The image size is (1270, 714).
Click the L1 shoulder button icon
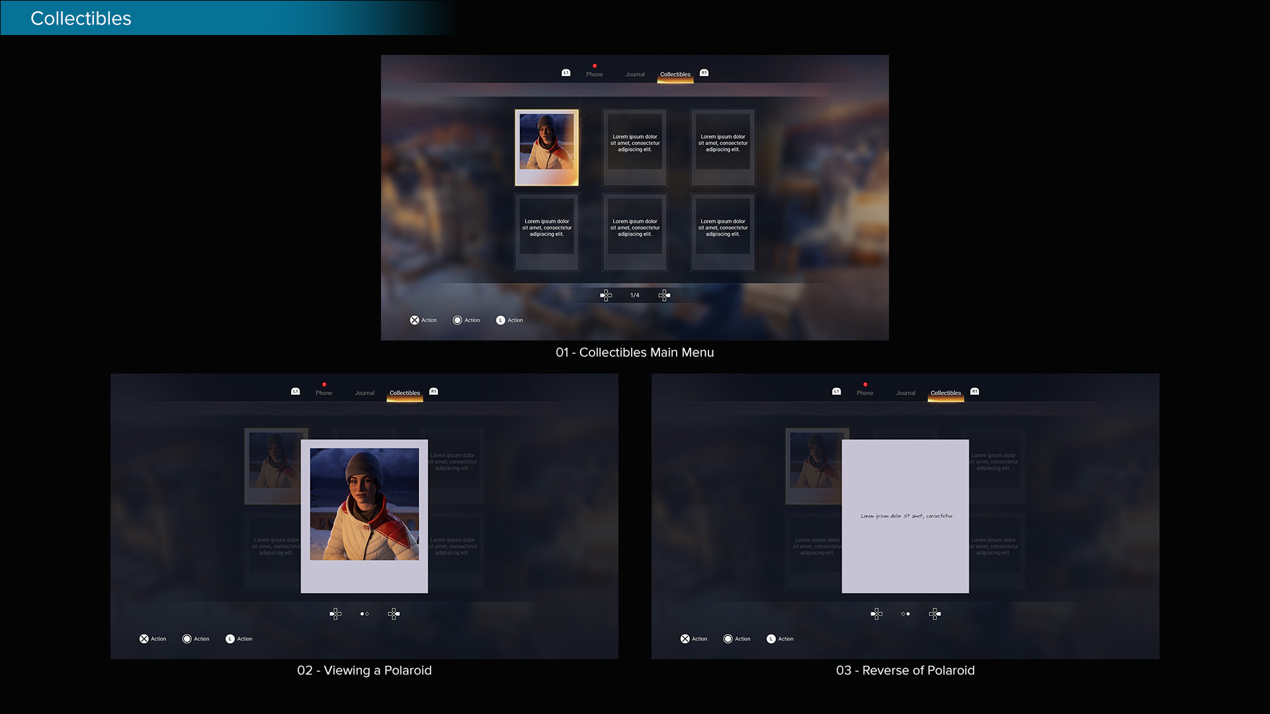coord(566,73)
